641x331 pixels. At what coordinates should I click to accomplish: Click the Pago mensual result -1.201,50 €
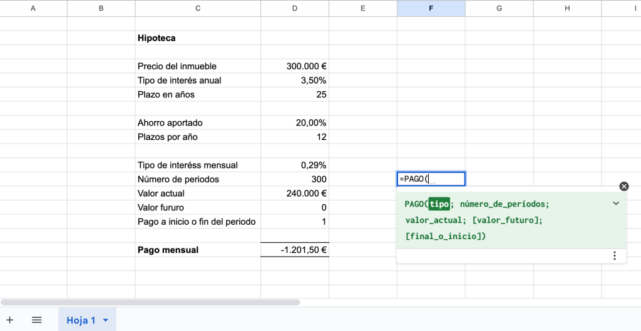pos(295,250)
